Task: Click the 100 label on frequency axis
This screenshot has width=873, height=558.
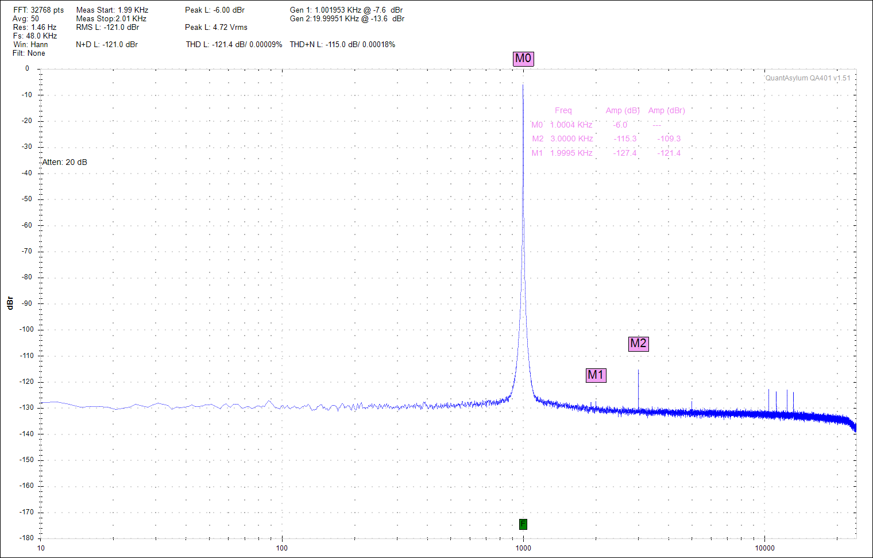Action: pyautogui.click(x=282, y=548)
